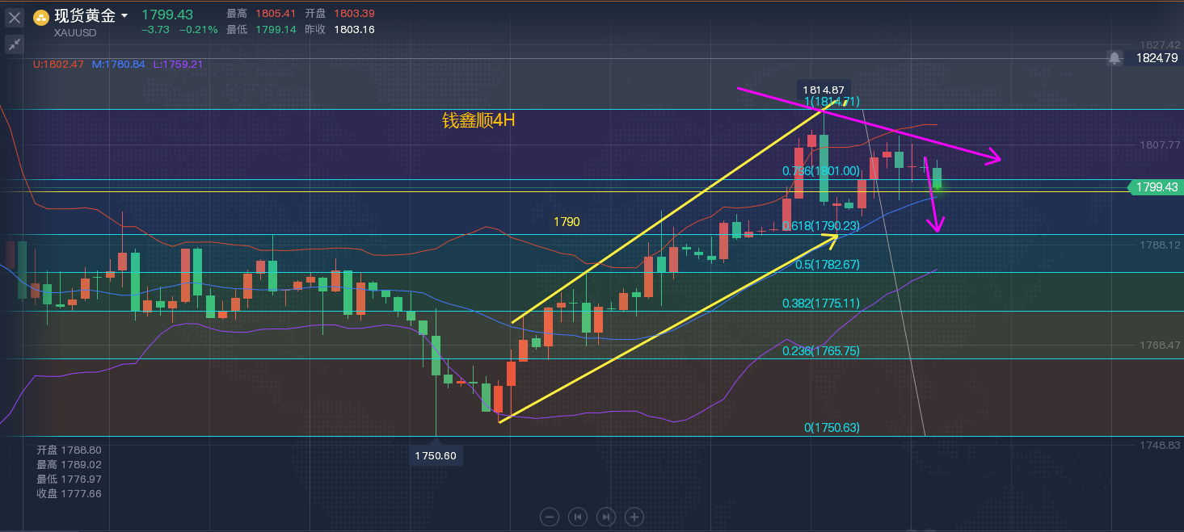
Task: Jump to the next bars button
Action: coord(605,517)
